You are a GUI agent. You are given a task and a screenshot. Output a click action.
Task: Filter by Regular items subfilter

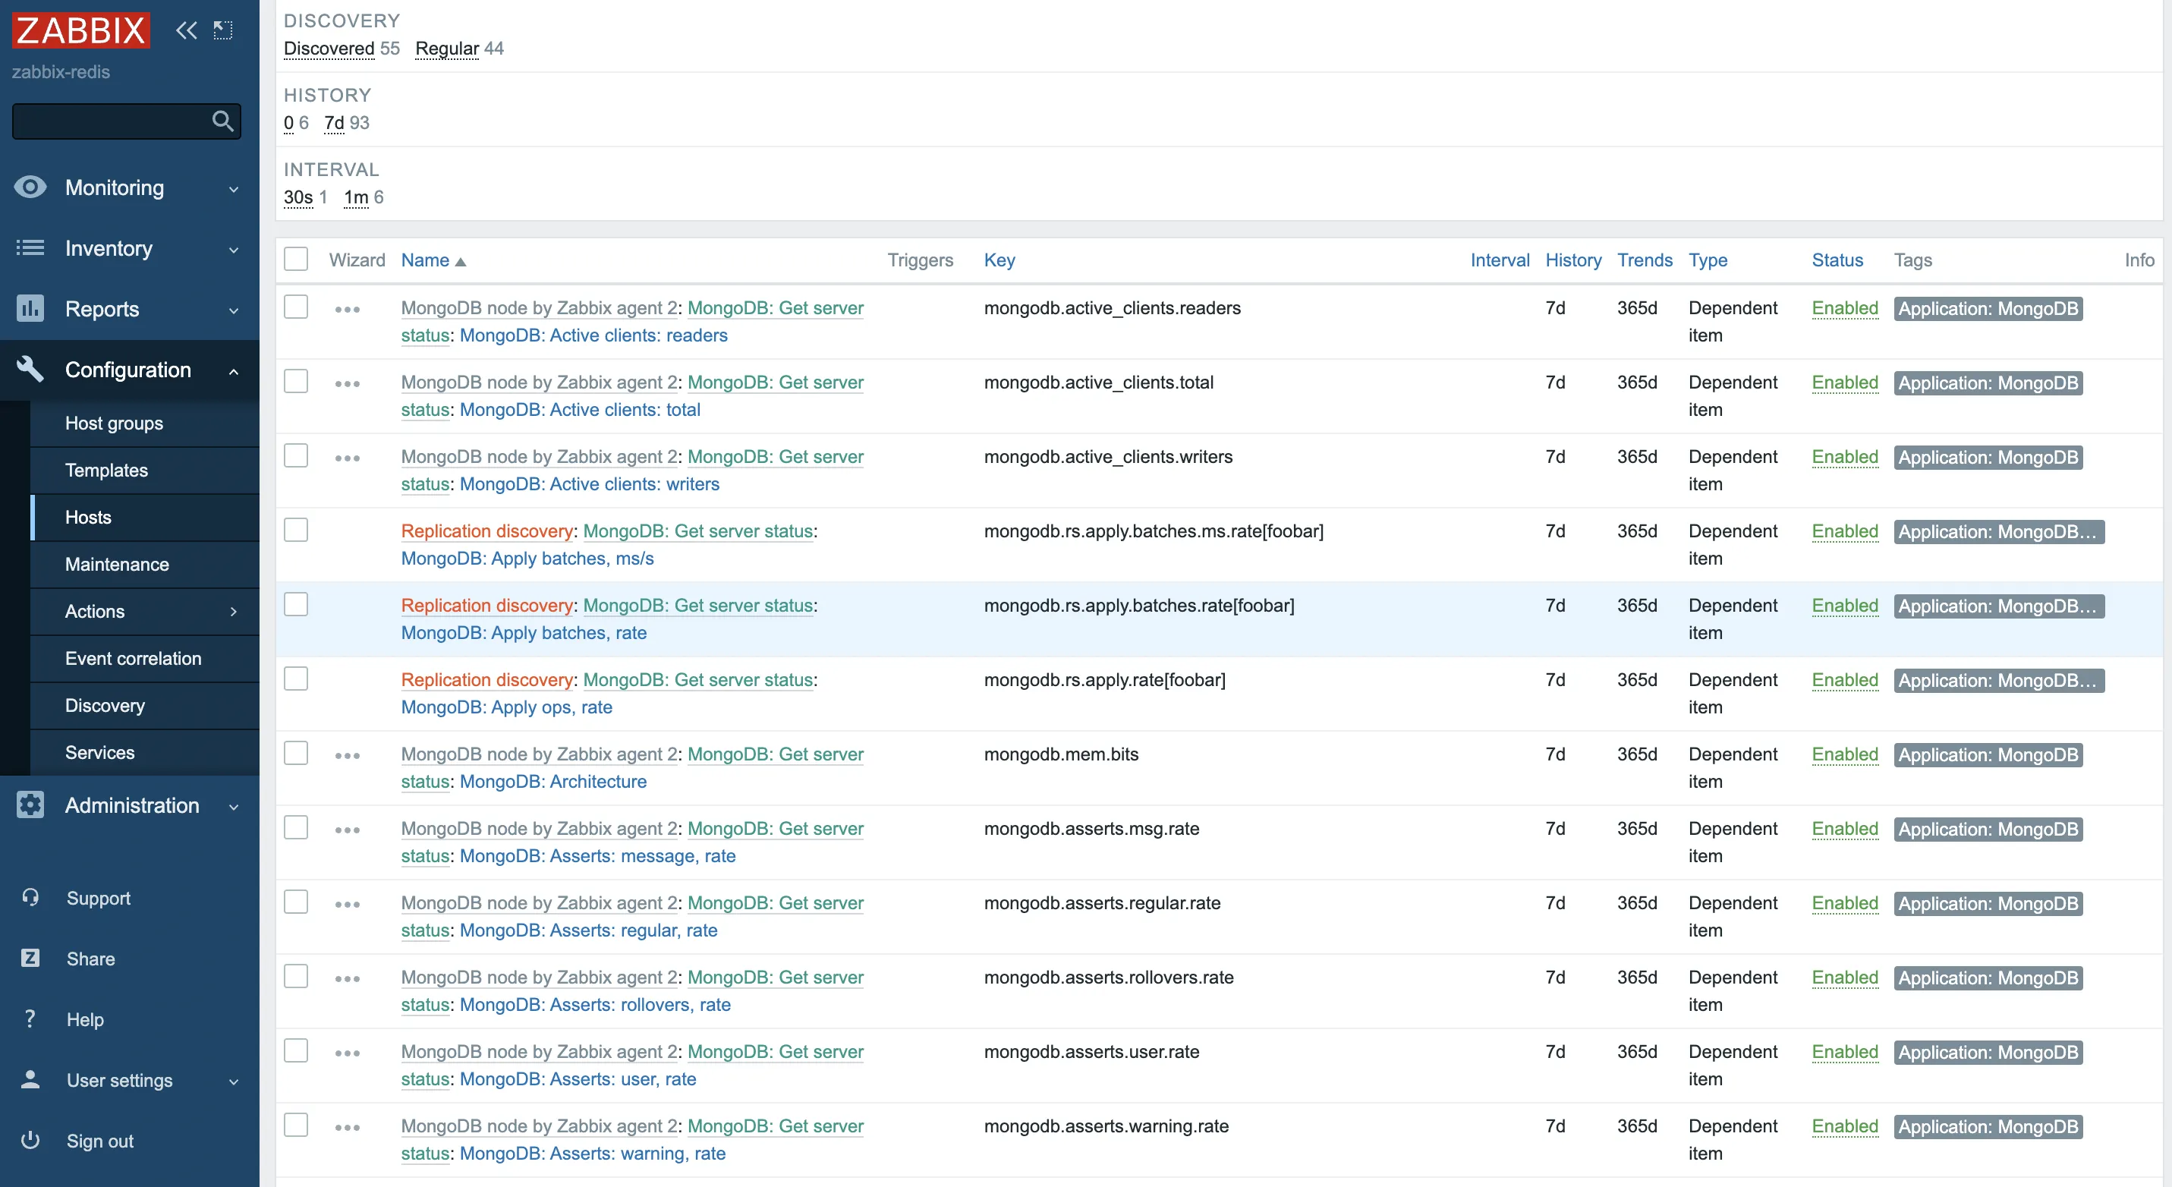click(447, 48)
